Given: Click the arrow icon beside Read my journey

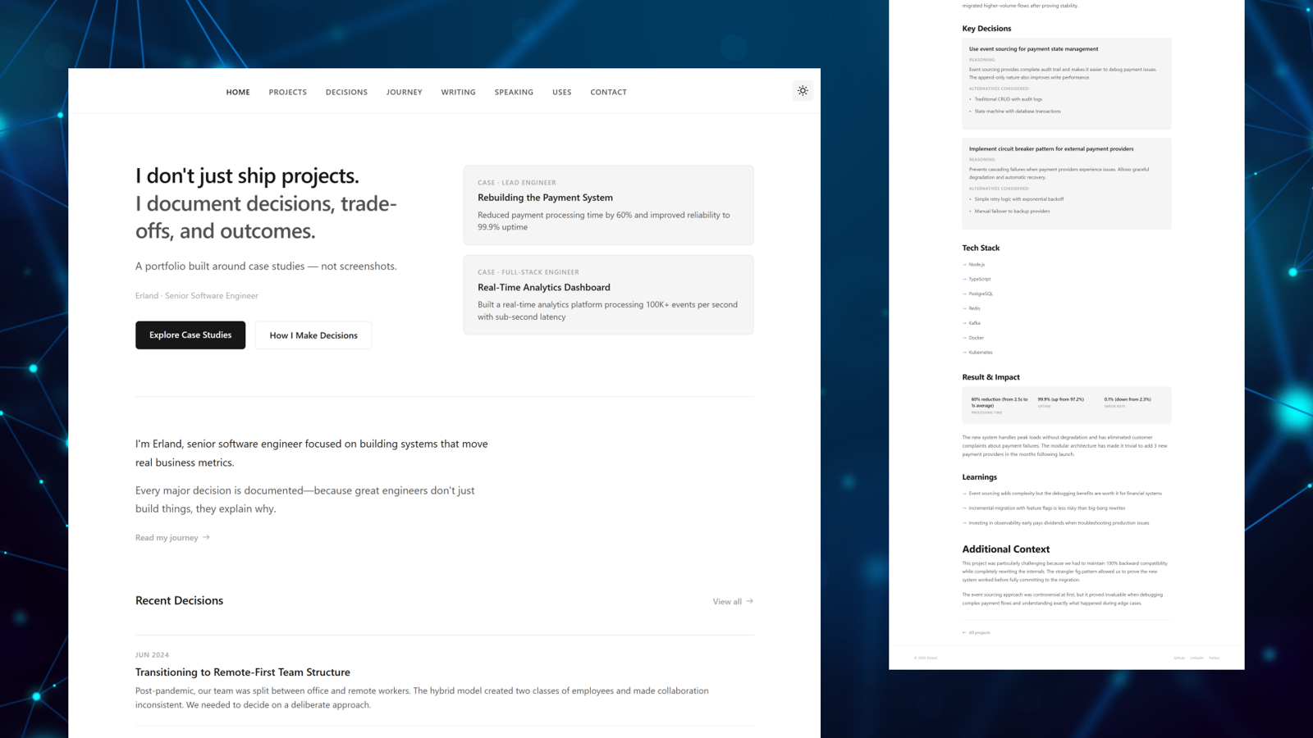Looking at the screenshot, I should click(x=206, y=537).
